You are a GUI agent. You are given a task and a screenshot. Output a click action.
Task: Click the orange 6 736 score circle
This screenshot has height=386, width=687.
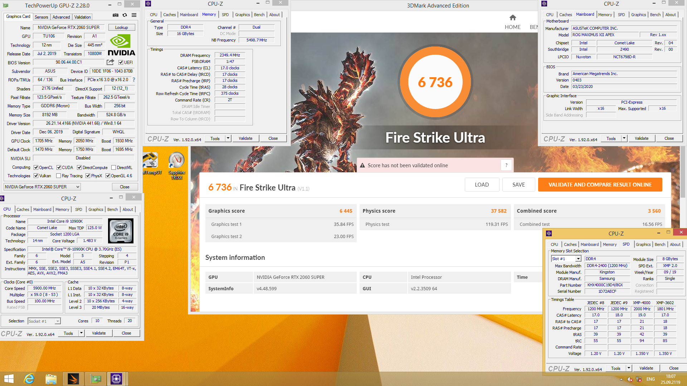pos(435,82)
